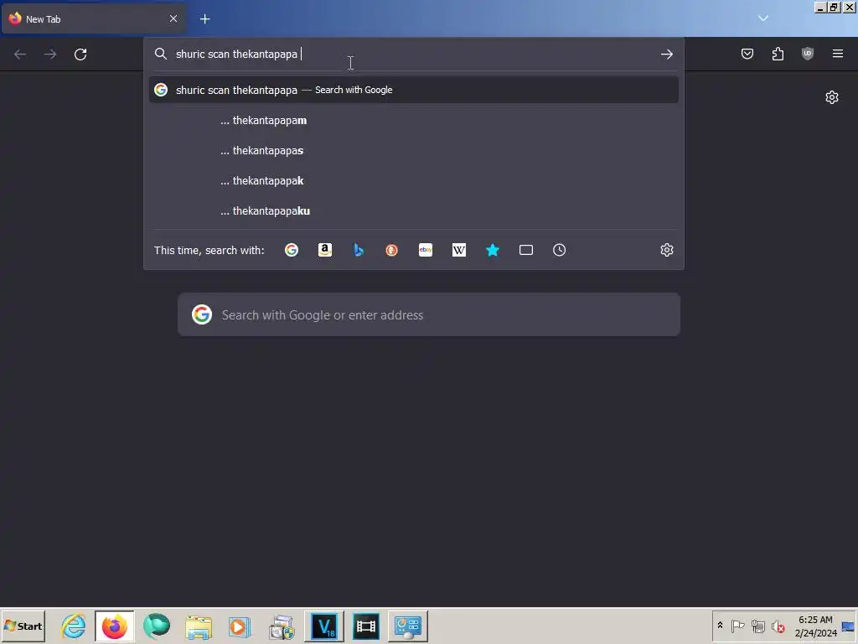Launch Internet Explorer from taskbar

click(74, 626)
